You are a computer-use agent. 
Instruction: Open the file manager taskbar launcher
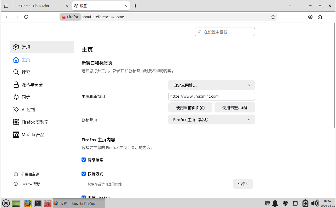click(48, 203)
